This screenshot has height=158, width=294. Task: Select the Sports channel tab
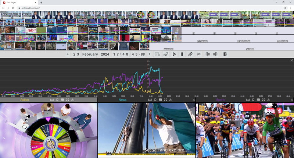click(x=220, y=100)
